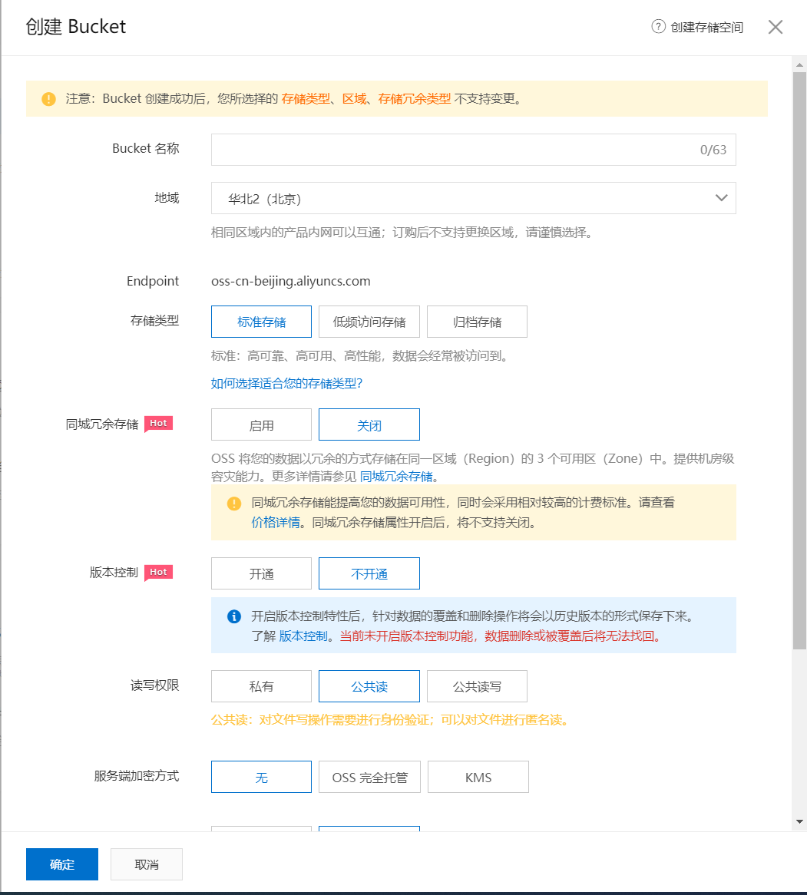Click the orange 区域 text in notice
The width and height of the screenshot is (807, 895).
click(x=354, y=99)
